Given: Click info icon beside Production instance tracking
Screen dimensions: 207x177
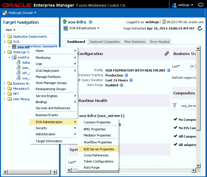Looking at the screenshot, I should (x=126, y=75).
